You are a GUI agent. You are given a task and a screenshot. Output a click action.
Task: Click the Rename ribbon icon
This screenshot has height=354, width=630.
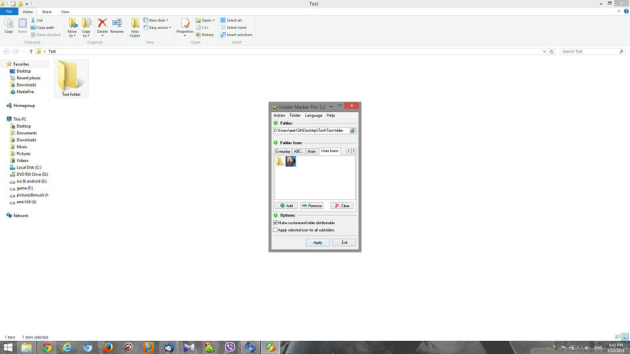117,26
